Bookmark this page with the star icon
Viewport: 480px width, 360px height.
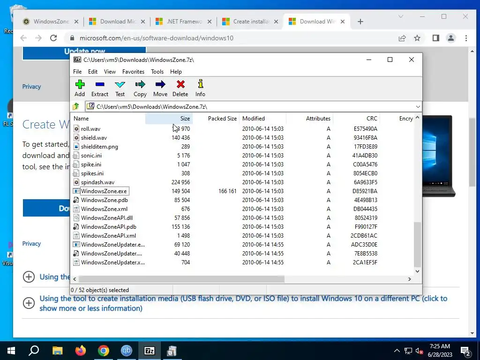(x=417, y=38)
